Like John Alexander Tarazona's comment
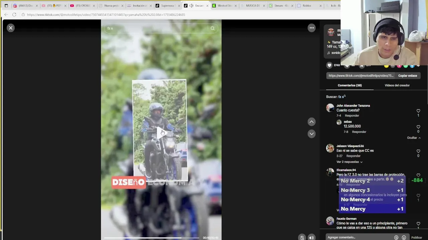 418,111
